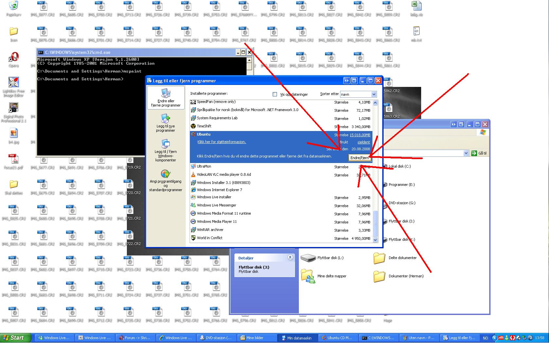Open Dokumenter (Herman) folder
549x344 pixels.
[x=398, y=276]
